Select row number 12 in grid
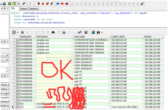 click(x=17, y=40)
